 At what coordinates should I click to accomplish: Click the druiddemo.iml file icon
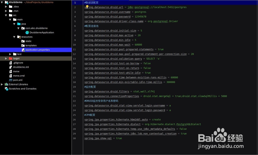pos(11,67)
